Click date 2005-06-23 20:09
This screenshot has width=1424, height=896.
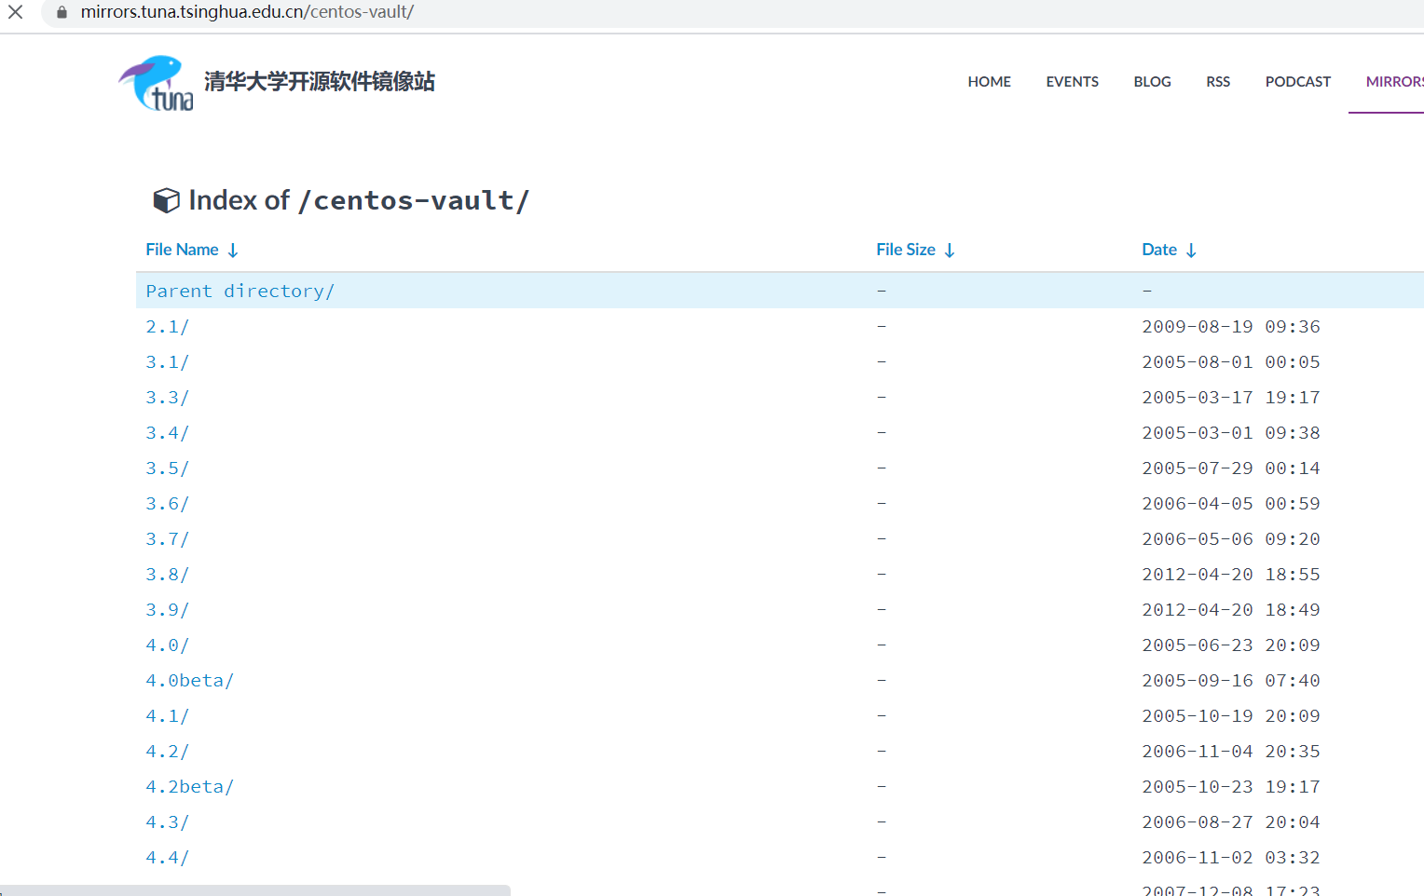pyautogui.click(x=1230, y=645)
